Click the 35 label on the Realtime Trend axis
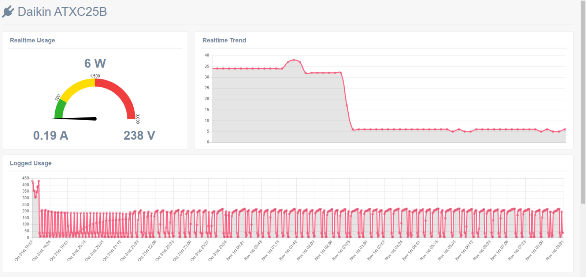586x277 pixels. (x=207, y=66)
